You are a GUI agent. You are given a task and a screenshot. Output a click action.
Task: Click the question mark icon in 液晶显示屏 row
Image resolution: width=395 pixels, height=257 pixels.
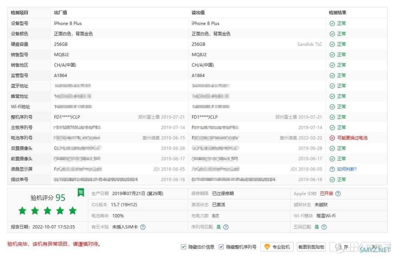pyautogui.click(x=332, y=169)
